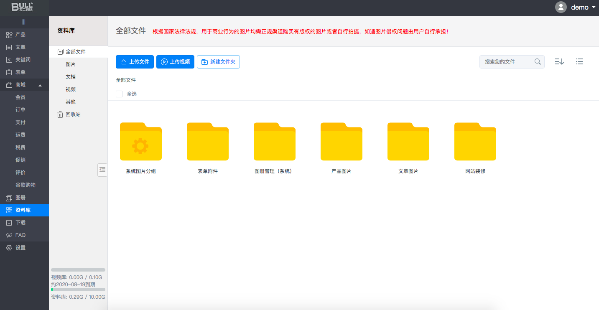Click the 搜索您的文件 search field
Image resolution: width=599 pixels, height=310 pixels.
[507, 62]
